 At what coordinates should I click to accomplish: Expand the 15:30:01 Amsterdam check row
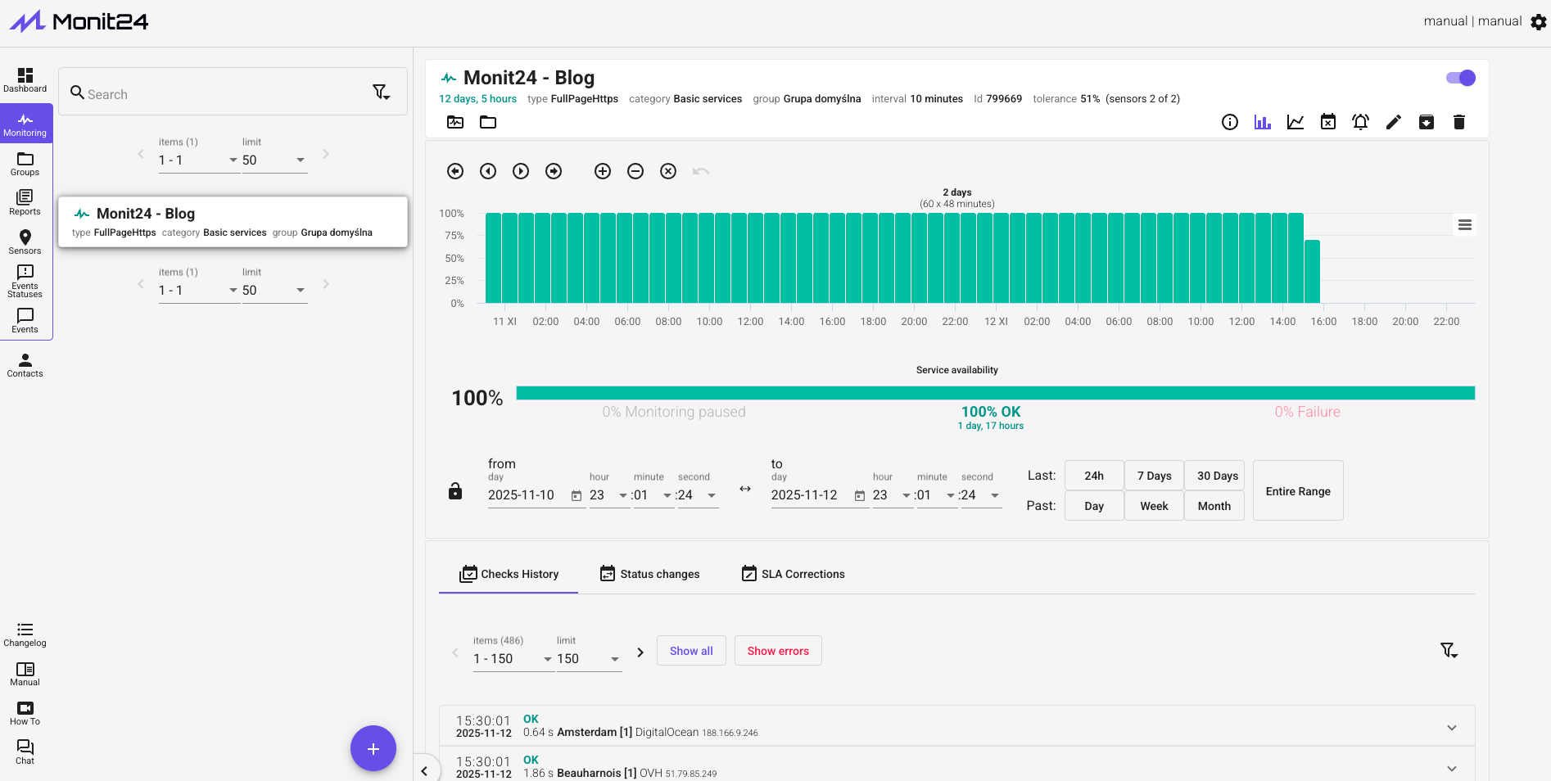point(1451,727)
